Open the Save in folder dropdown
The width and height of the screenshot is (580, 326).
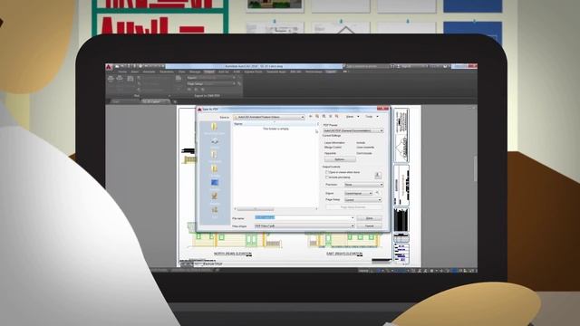pyautogui.click(x=269, y=117)
